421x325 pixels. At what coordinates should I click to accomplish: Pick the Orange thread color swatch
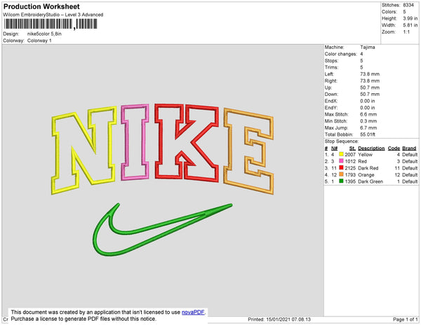[x=341, y=174]
